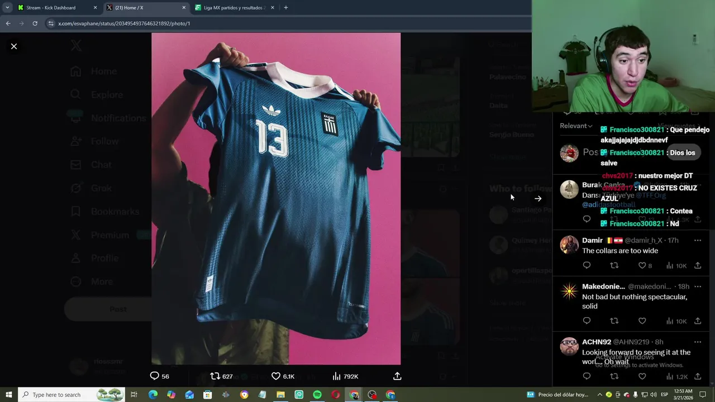Image resolution: width=715 pixels, height=402 pixels.
Task: View stats on ACHN92's comment (1.2K)
Action: coord(676,376)
